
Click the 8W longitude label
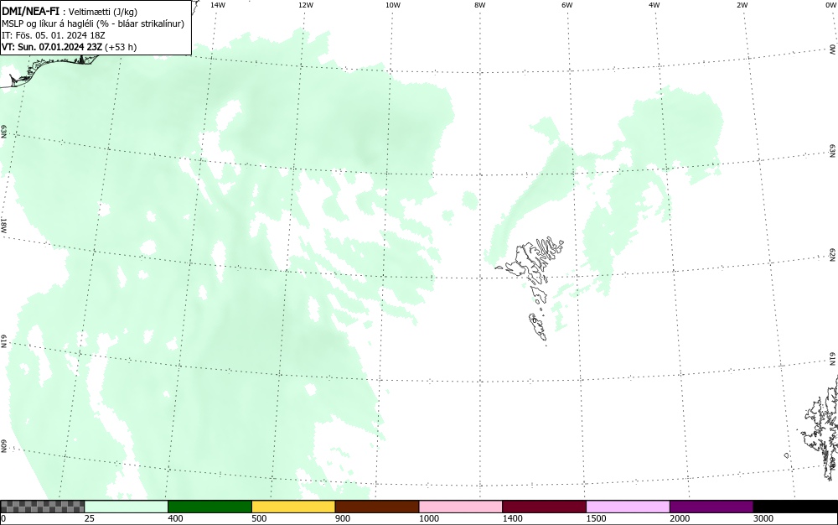(x=480, y=5)
